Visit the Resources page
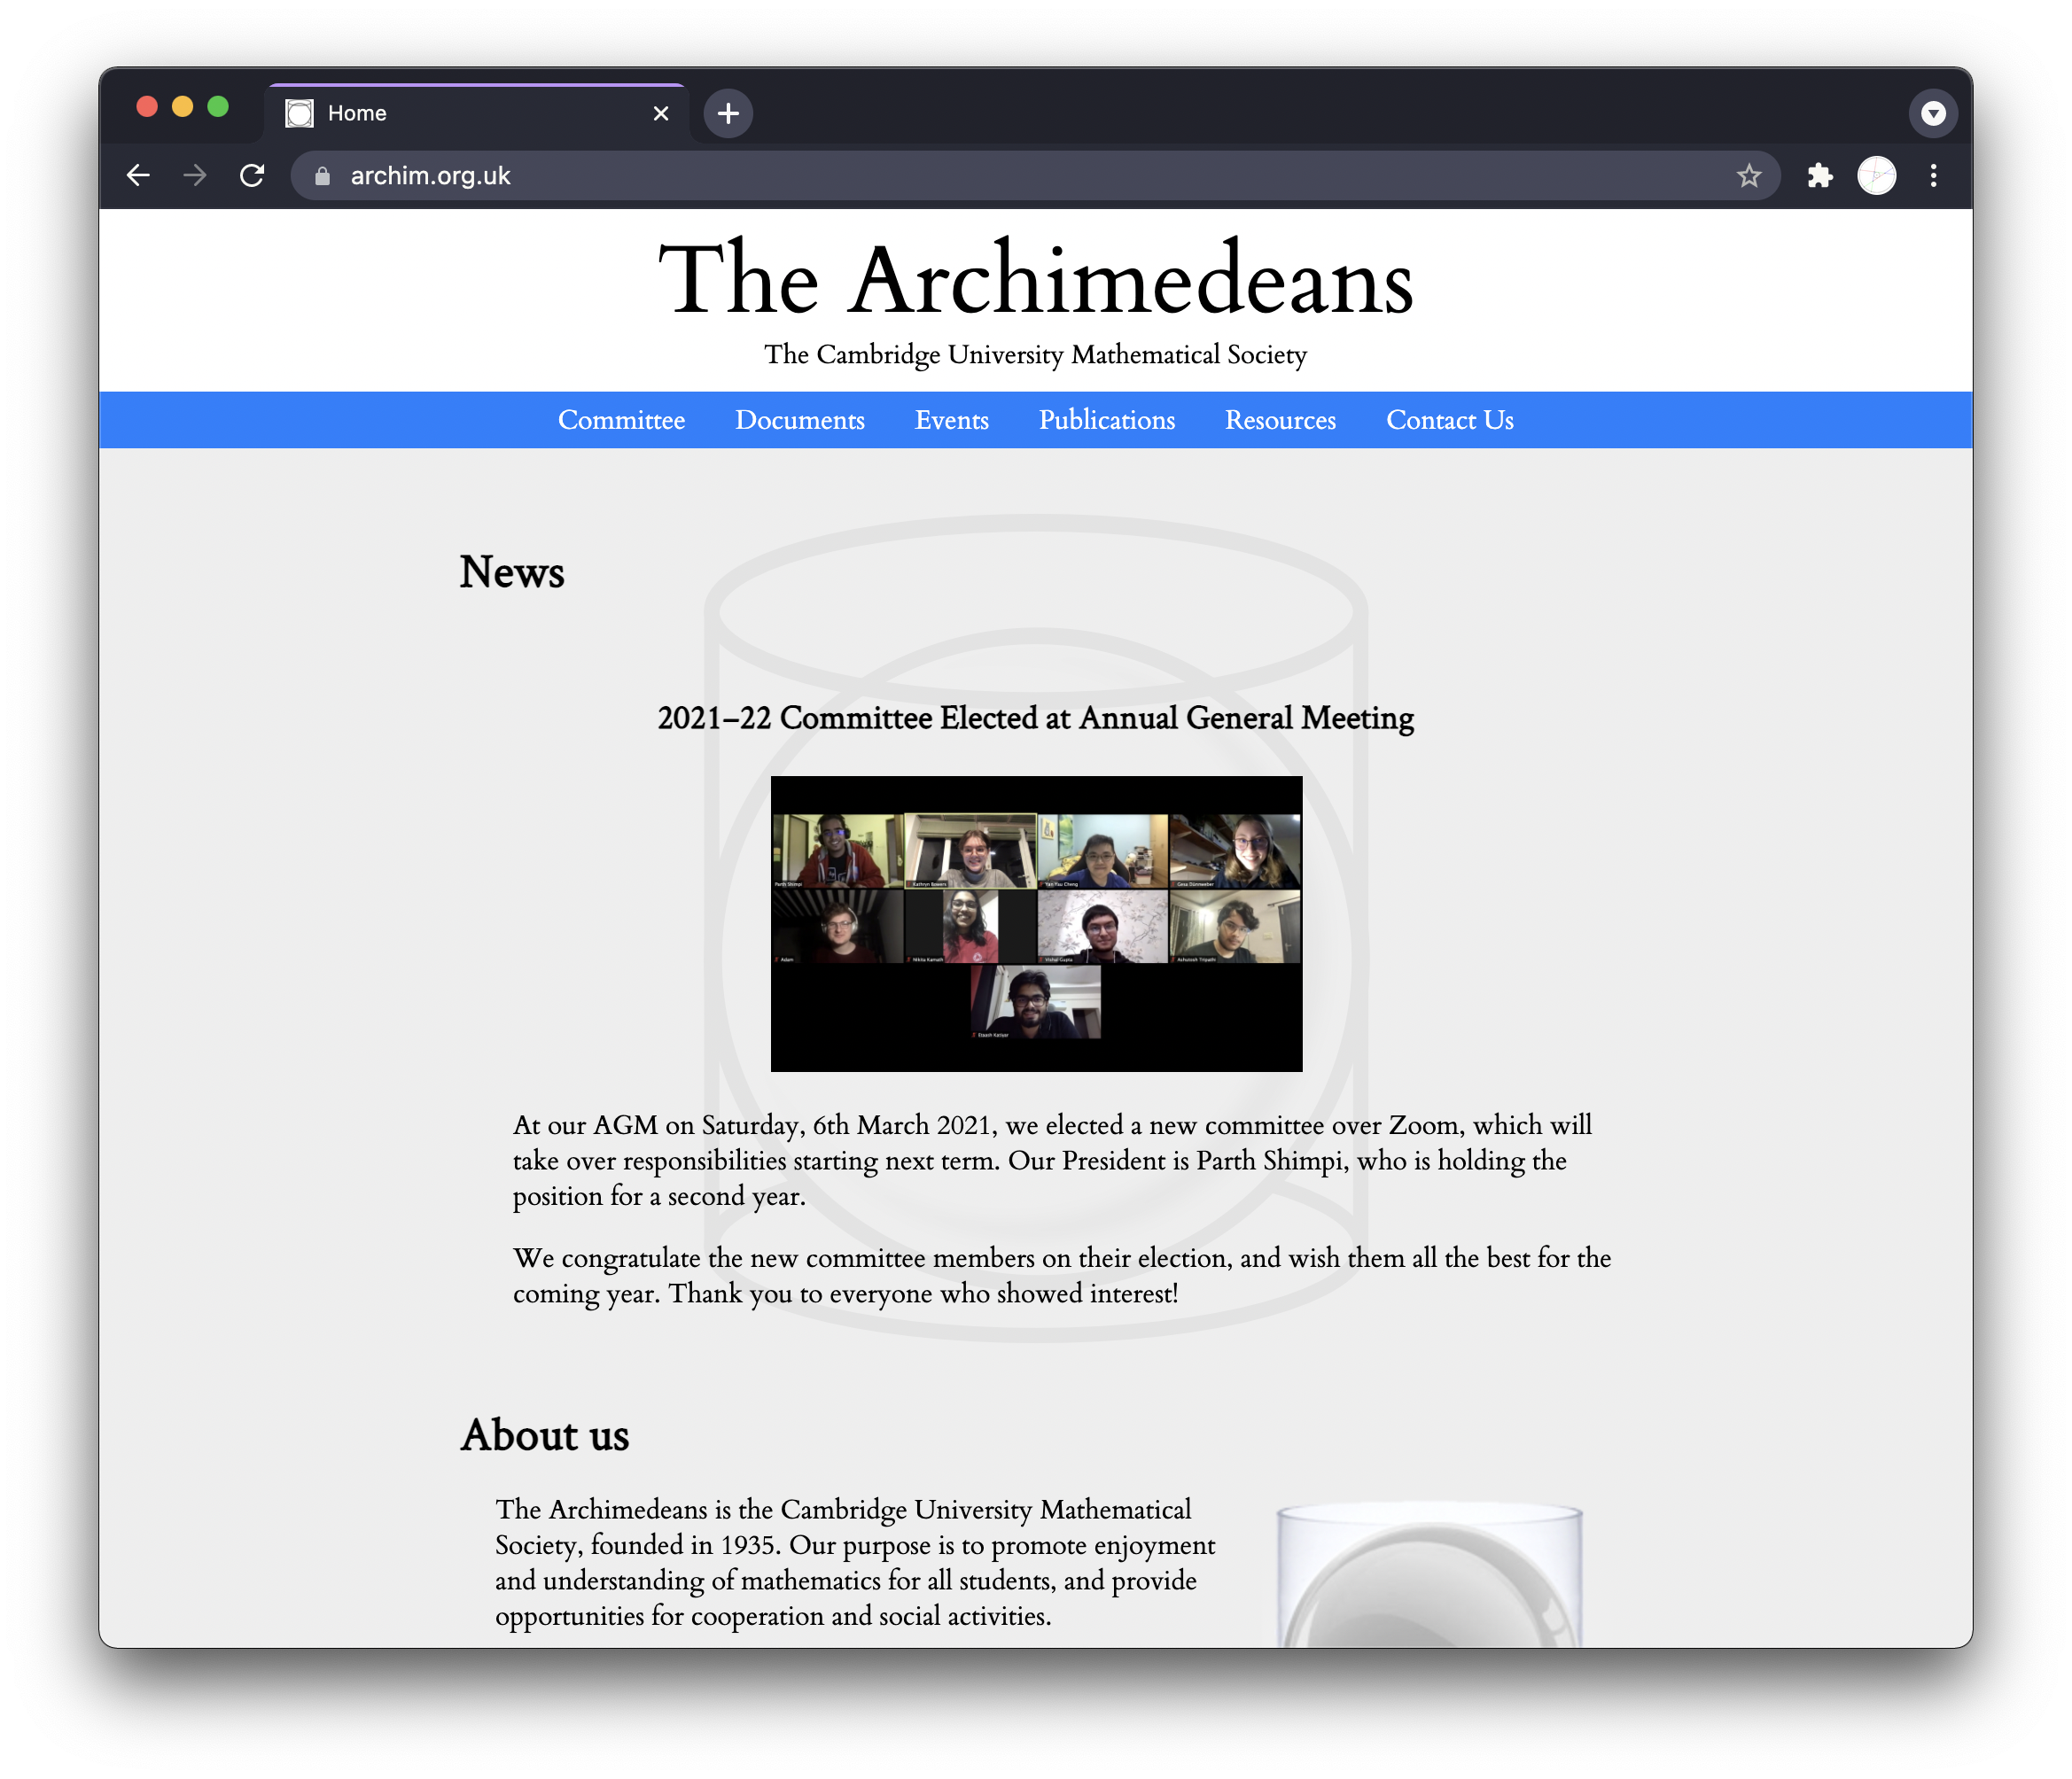 1280,420
